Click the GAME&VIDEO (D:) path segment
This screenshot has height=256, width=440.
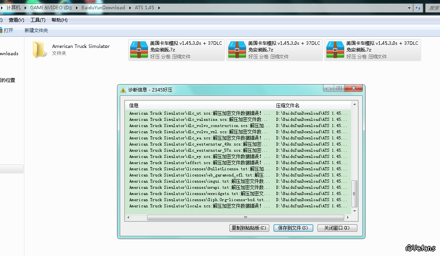point(51,8)
